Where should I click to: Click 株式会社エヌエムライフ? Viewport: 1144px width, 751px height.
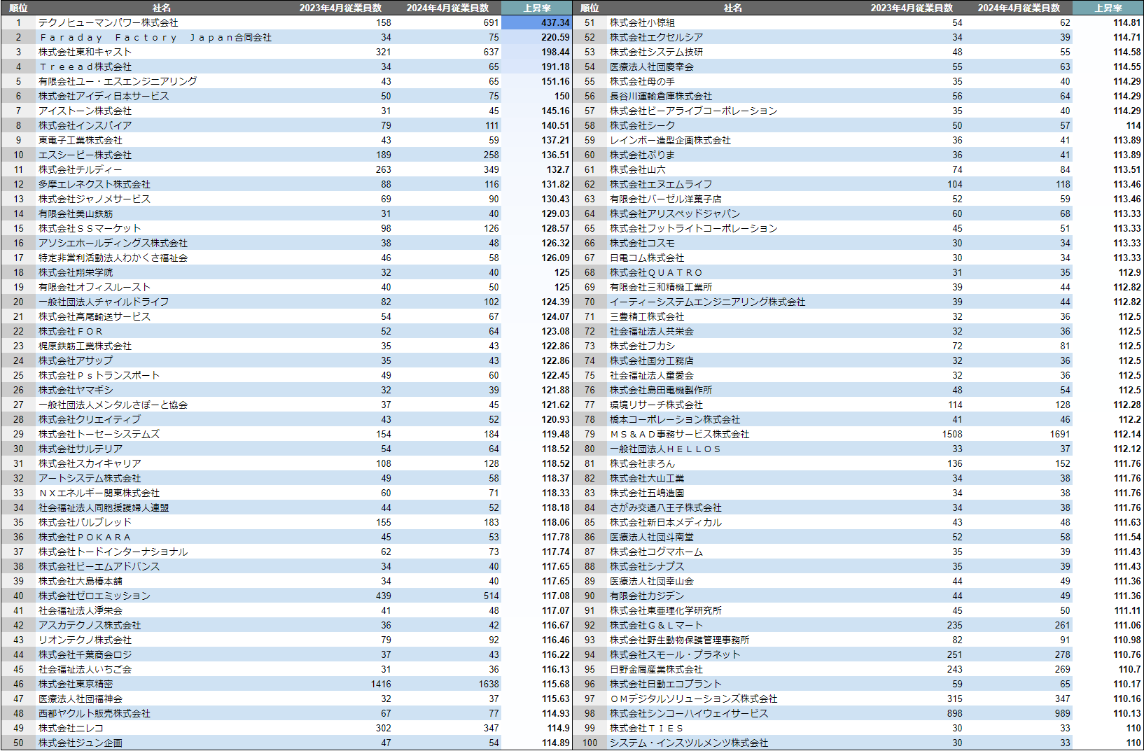pos(661,184)
